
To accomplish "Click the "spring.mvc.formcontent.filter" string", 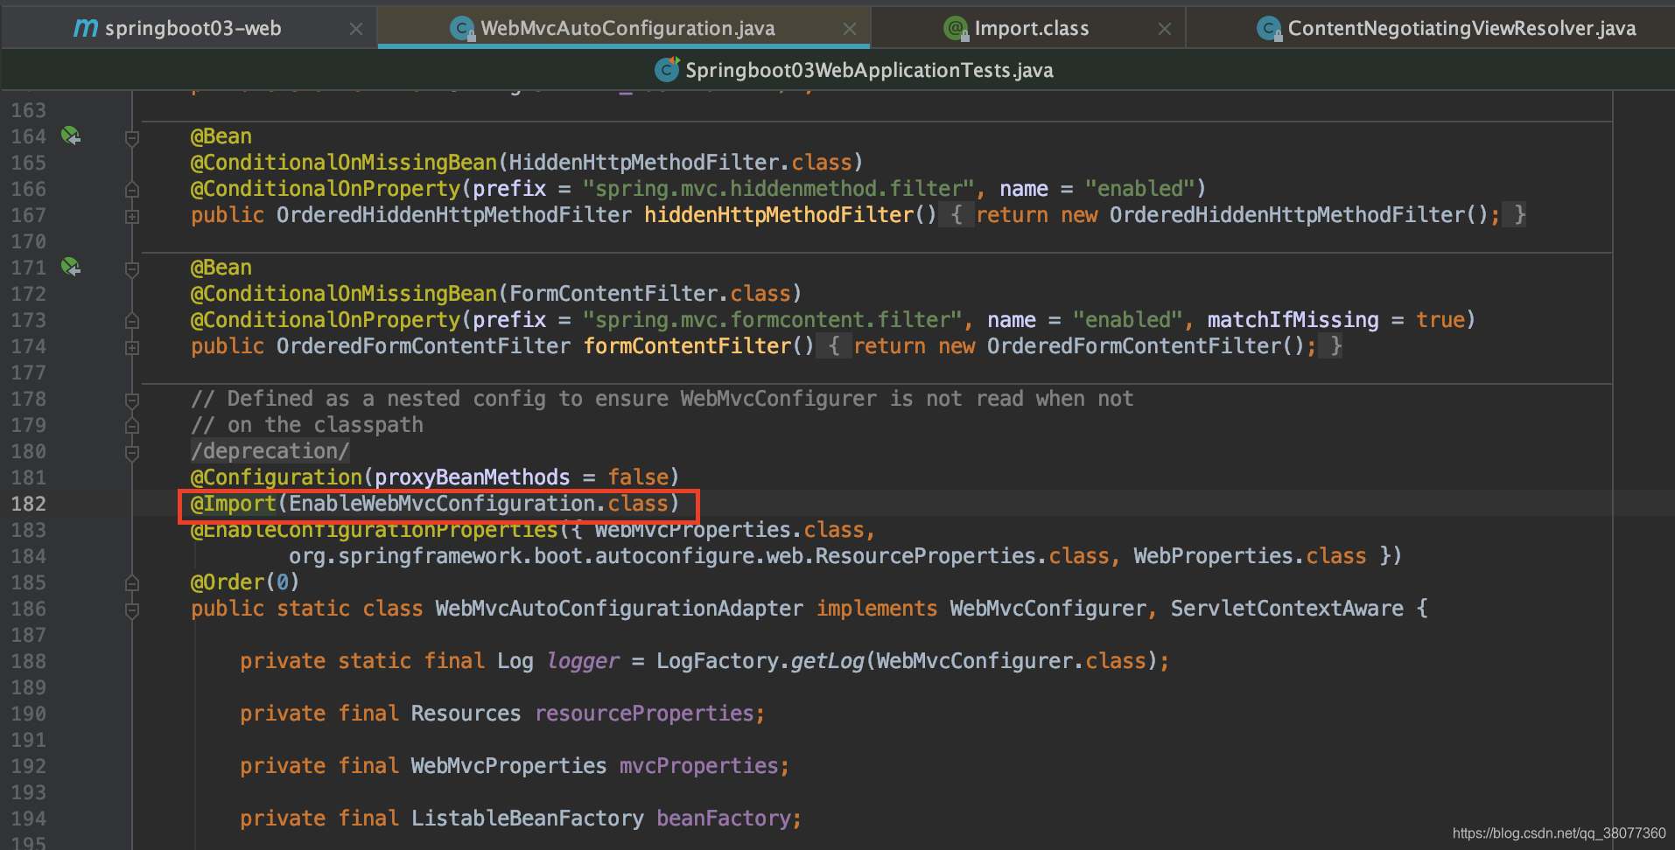I will coord(773,319).
